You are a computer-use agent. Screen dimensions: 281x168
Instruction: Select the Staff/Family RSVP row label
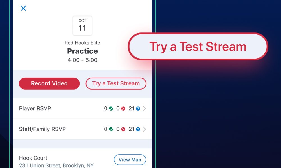point(42,129)
